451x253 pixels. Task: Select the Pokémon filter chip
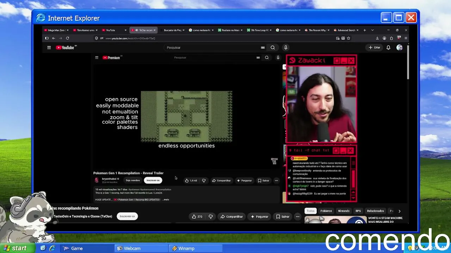coord(326,211)
